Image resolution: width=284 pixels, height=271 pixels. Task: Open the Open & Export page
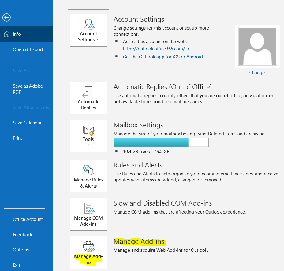click(28, 49)
